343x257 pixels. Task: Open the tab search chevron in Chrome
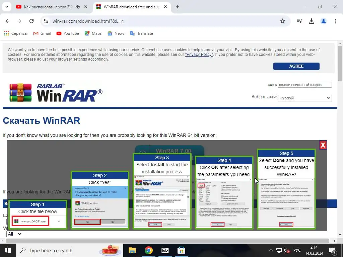tap(7, 7)
